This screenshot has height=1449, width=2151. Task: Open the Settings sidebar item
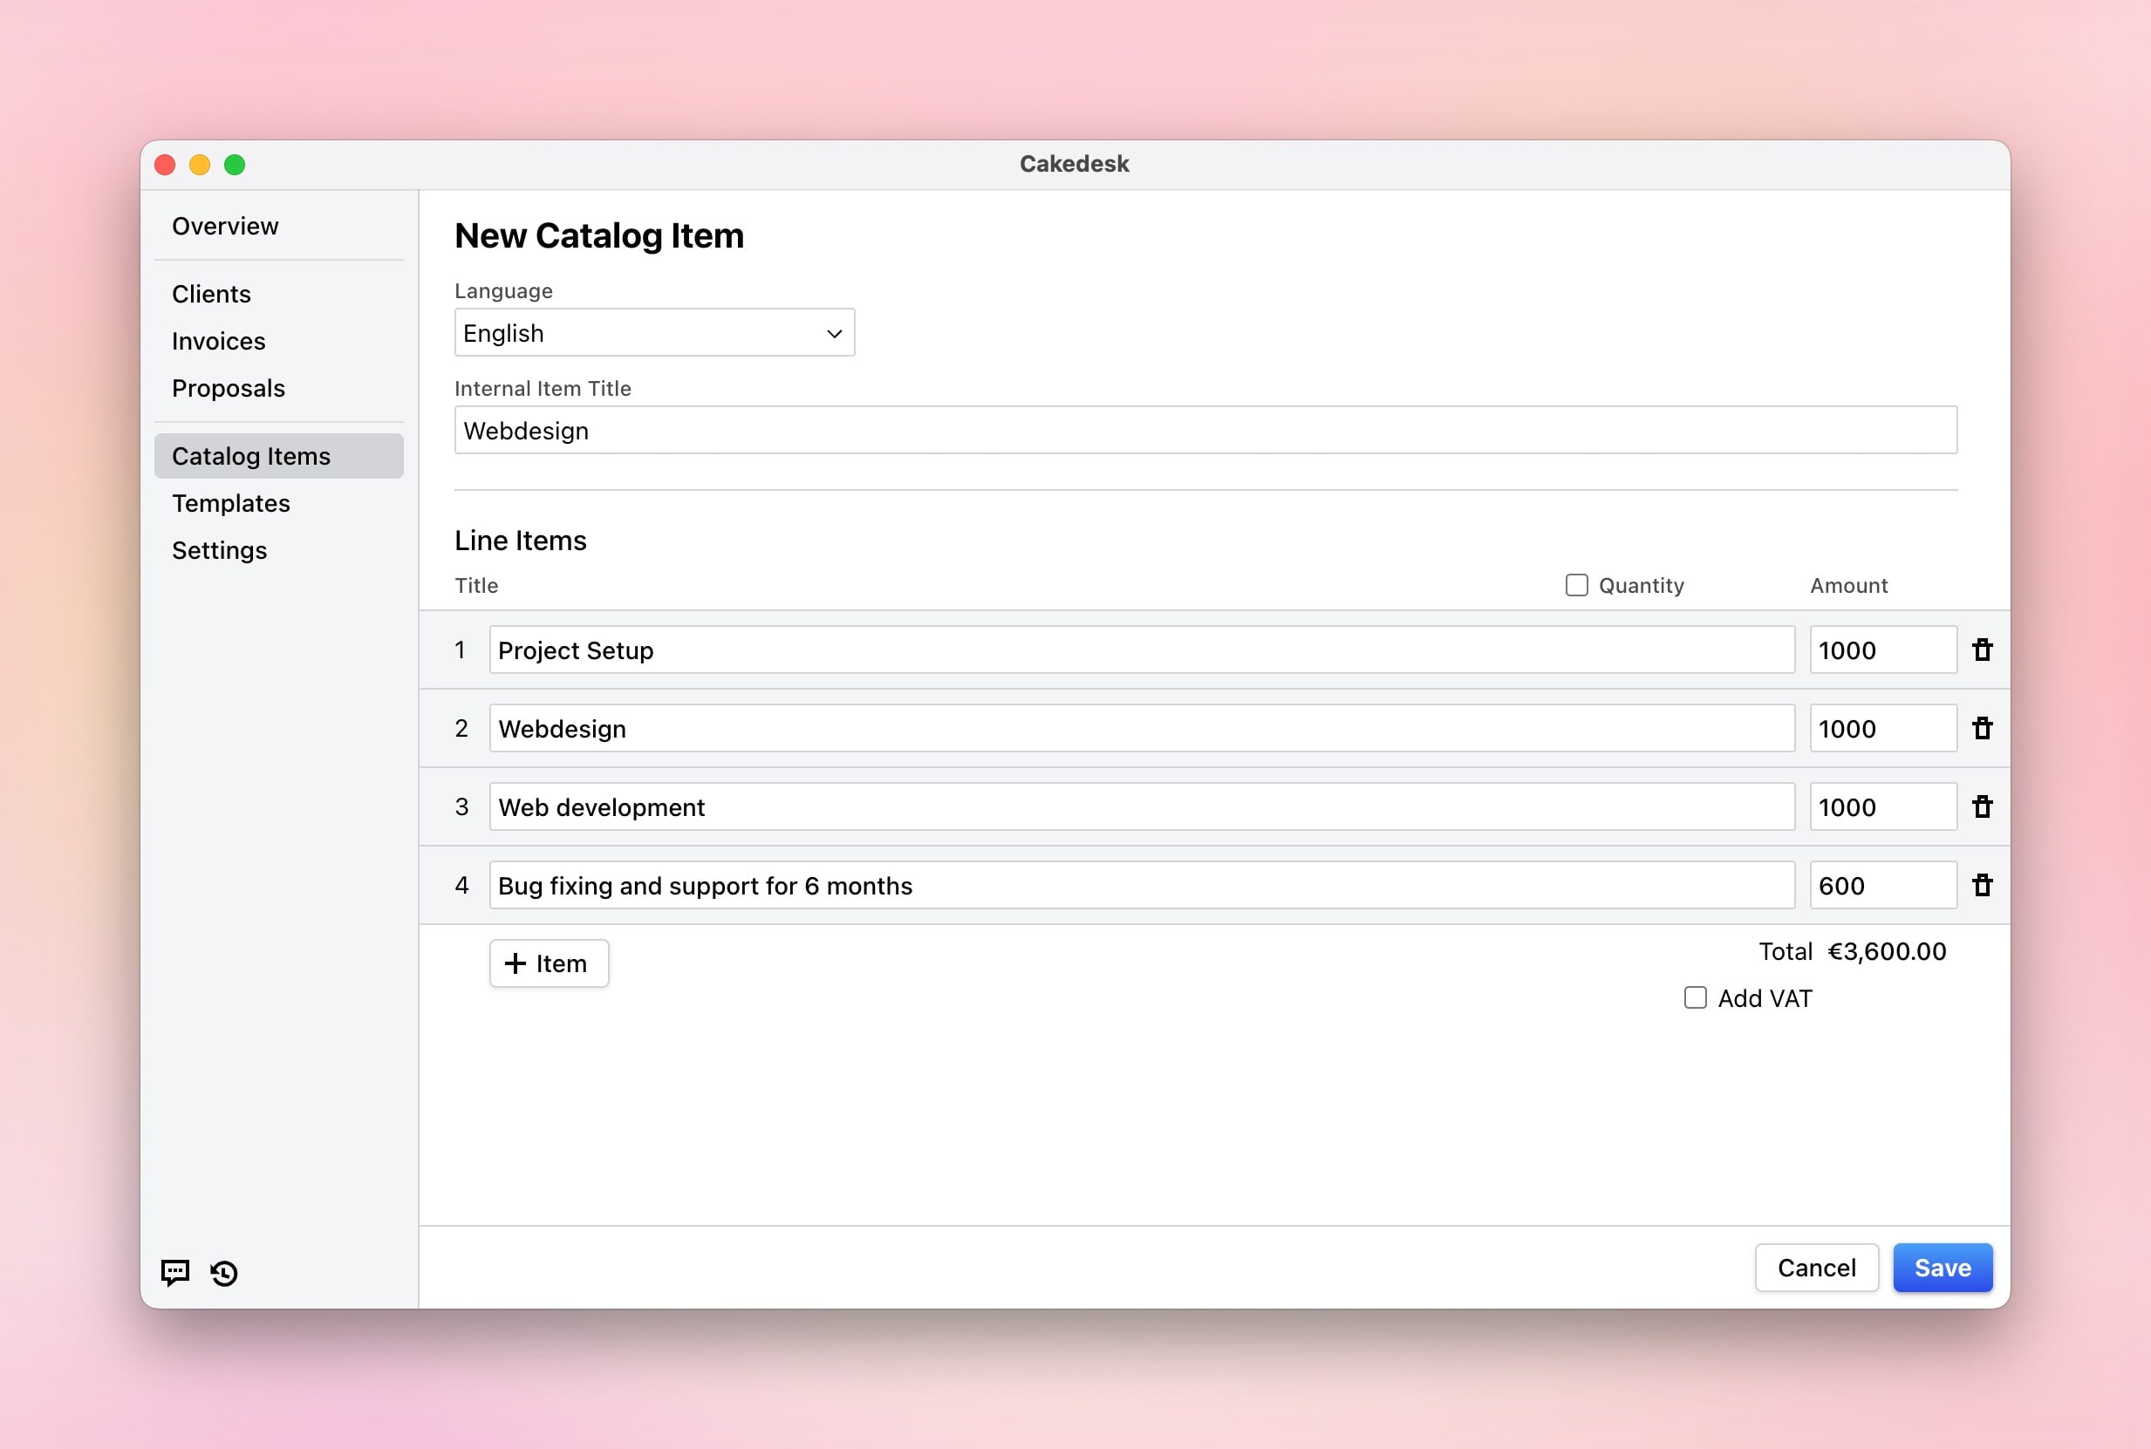pyautogui.click(x=219, y=550)
